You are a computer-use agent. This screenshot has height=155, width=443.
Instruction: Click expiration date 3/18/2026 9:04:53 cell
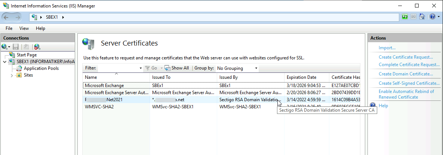point(306,85)
